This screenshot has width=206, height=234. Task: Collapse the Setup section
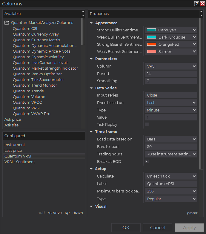91,169
